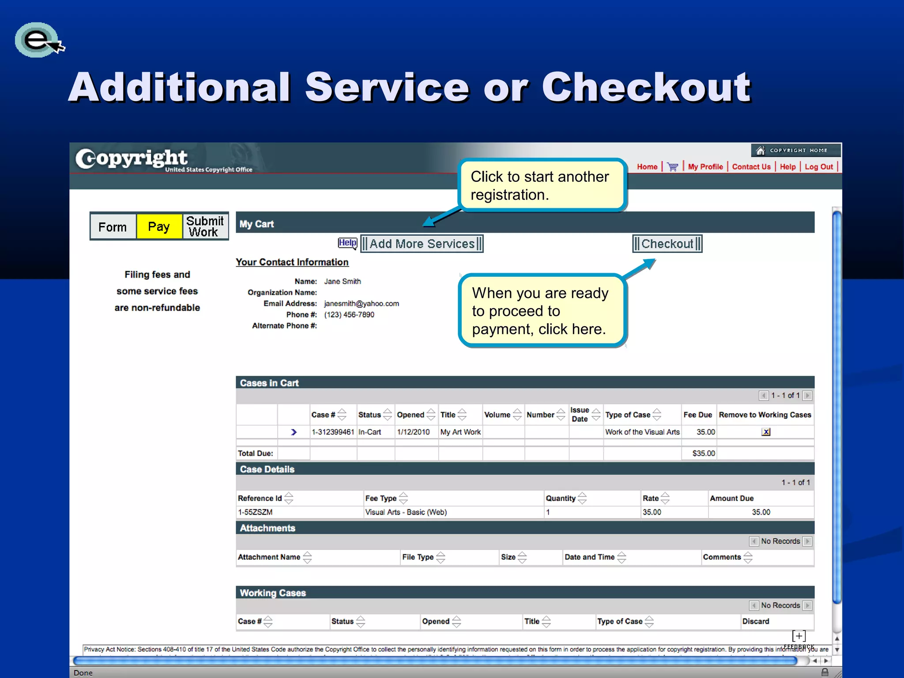Sort Attachments by Attachment Name
The image size is (904, 678).
click(307, 557)
